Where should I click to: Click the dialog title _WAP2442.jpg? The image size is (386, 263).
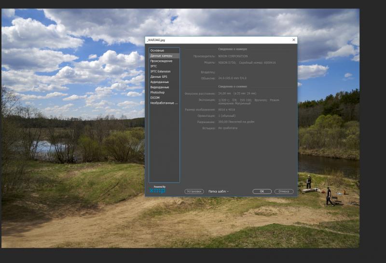(156, 40)
